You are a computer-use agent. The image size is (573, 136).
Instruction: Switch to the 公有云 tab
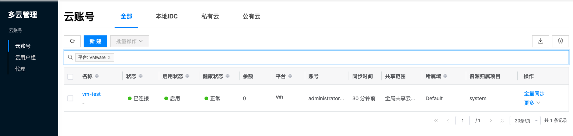tap(251, 17)
